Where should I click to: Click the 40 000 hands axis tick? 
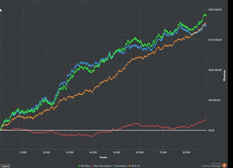coord(93,152)
